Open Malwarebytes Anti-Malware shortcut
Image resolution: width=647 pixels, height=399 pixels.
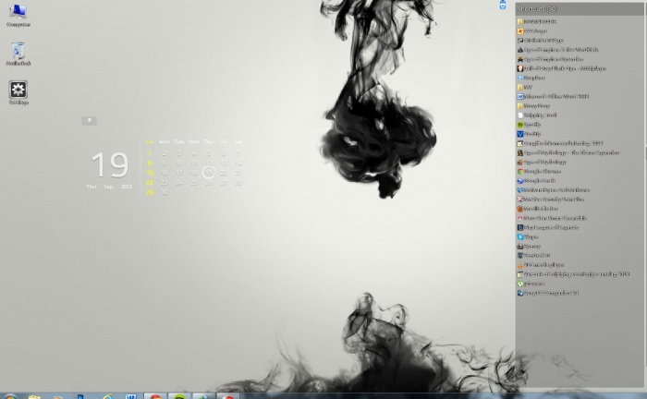555,189
